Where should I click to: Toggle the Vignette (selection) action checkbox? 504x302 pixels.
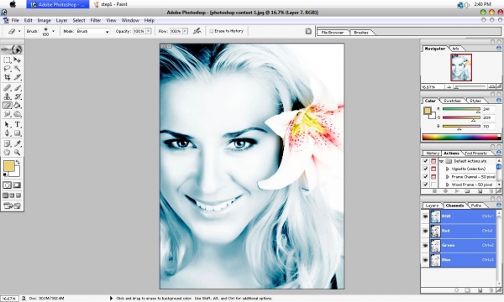tap(426, 169)
